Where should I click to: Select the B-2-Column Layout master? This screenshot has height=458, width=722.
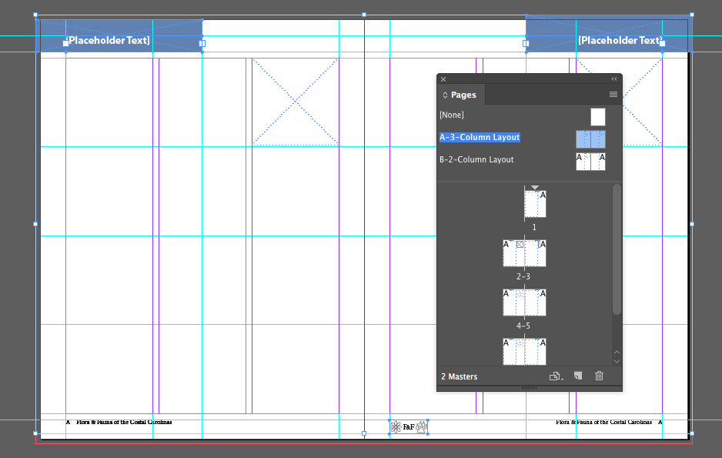522,160
